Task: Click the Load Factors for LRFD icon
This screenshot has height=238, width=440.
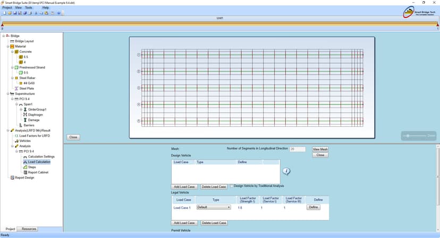Action: coord(16,136)
